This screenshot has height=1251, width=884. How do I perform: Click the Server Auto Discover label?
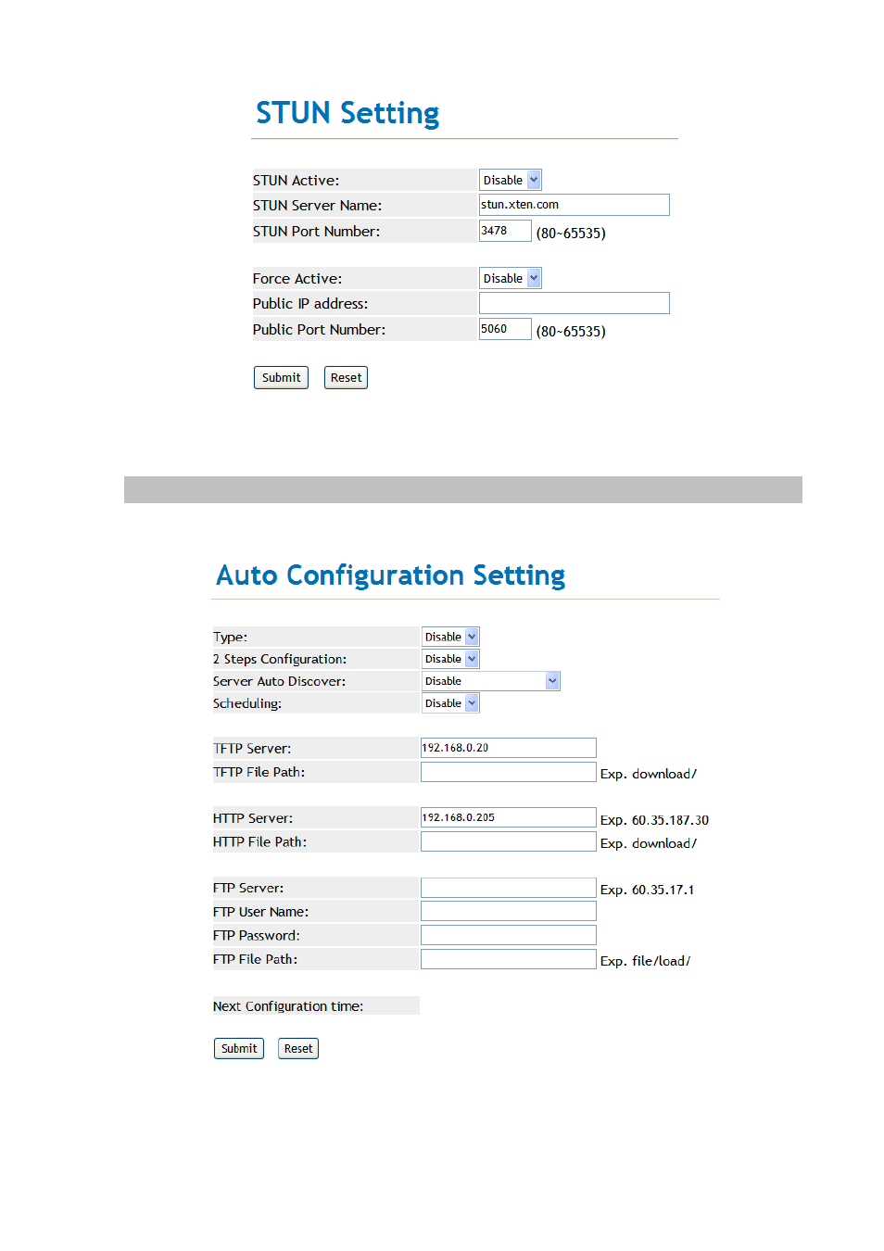(279, 681)
